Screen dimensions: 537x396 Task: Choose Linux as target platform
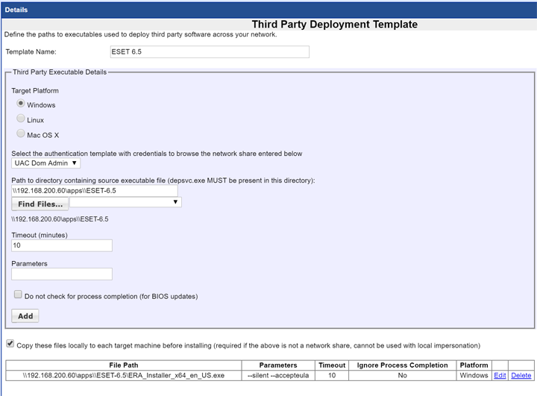tap(21, 119)
